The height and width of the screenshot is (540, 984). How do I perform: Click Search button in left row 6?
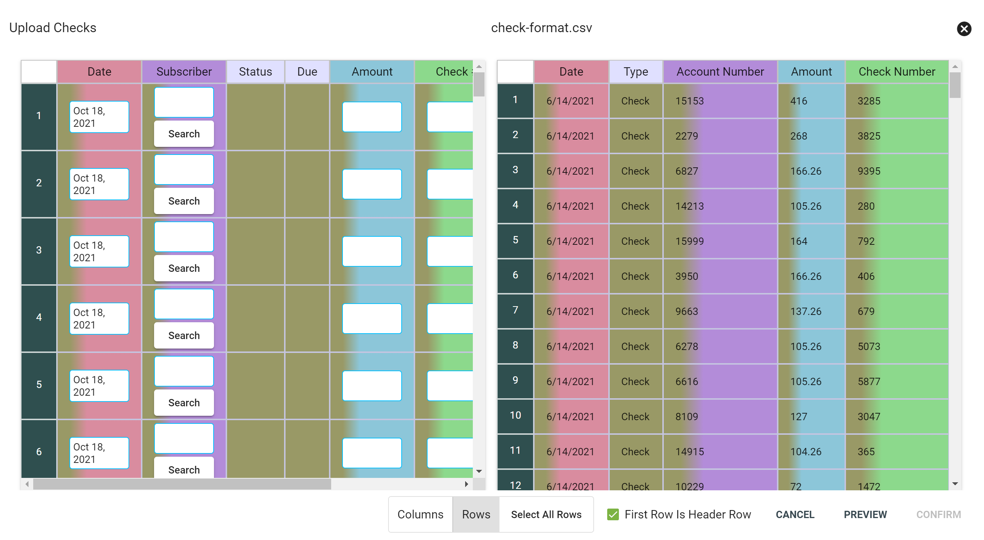184,468
